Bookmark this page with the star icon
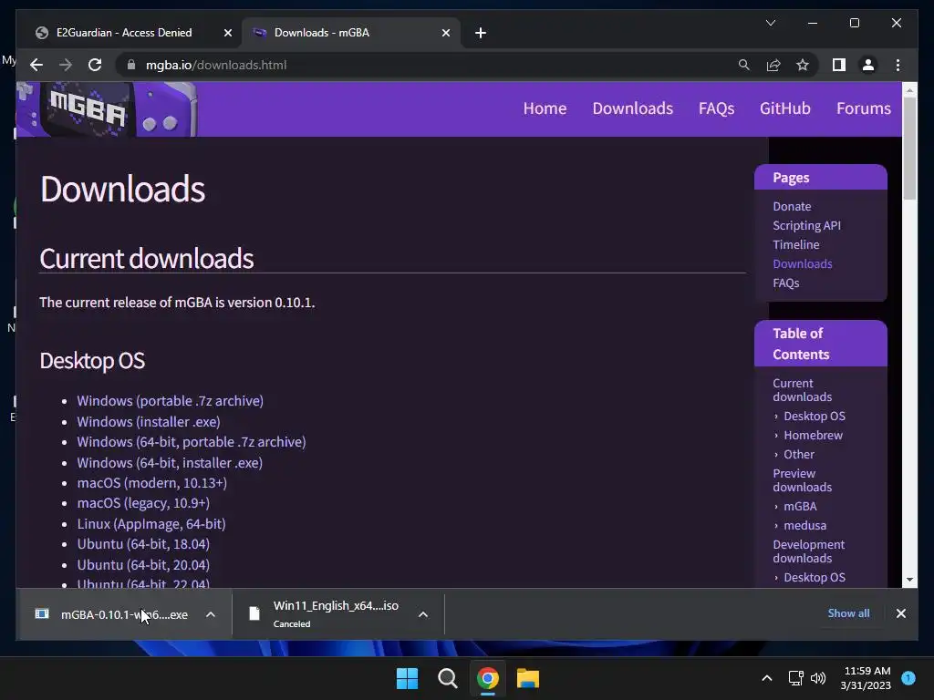The height and width of the screenshot is (700, 934). [803, 65]
